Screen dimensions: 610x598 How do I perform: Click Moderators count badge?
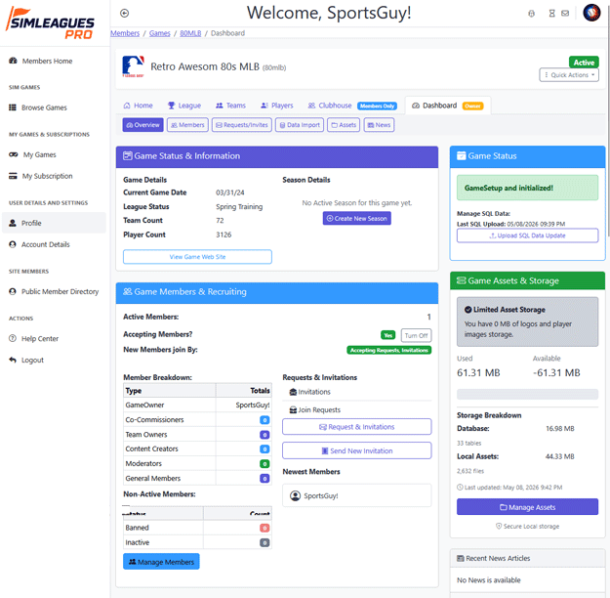[264, 463]
